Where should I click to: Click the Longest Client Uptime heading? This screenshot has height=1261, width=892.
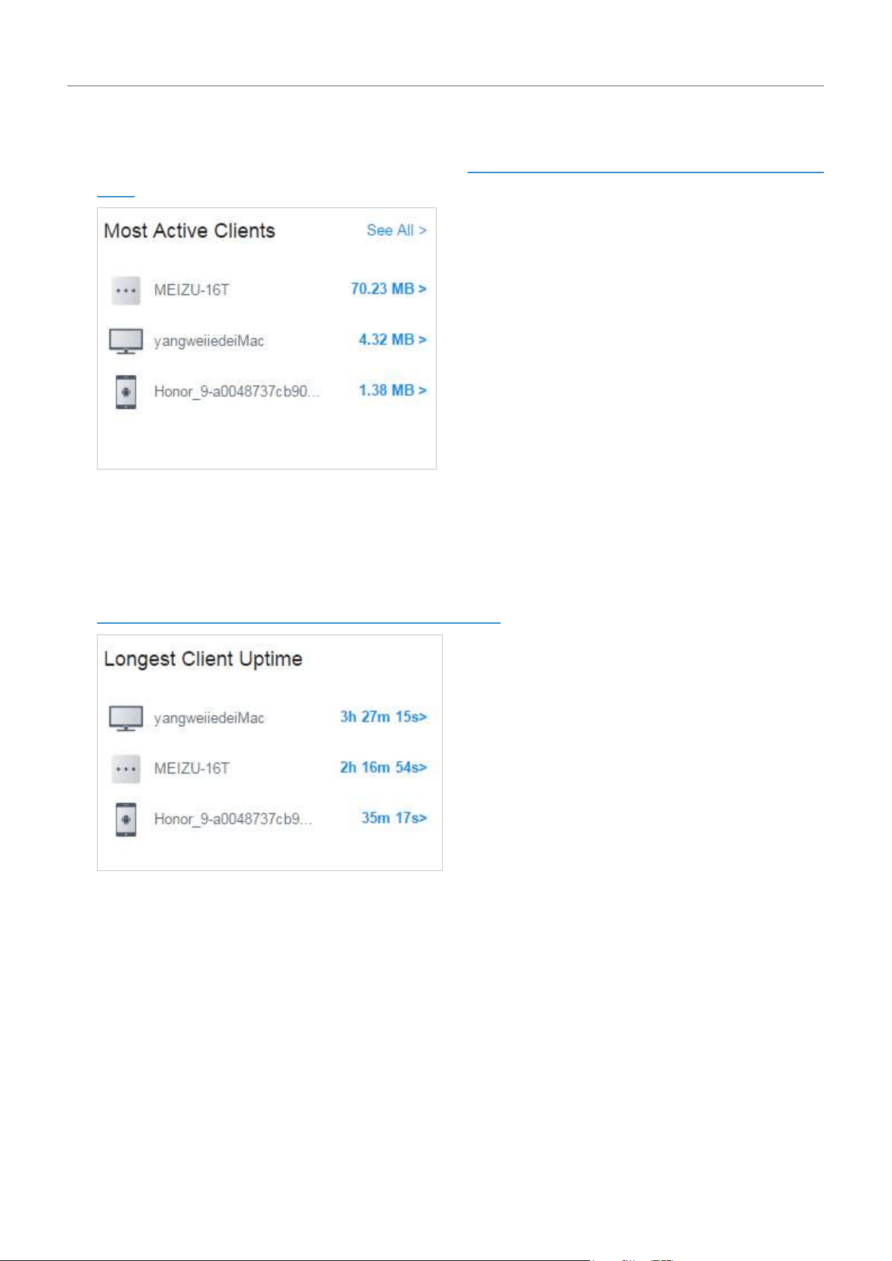tap(203, 659)
